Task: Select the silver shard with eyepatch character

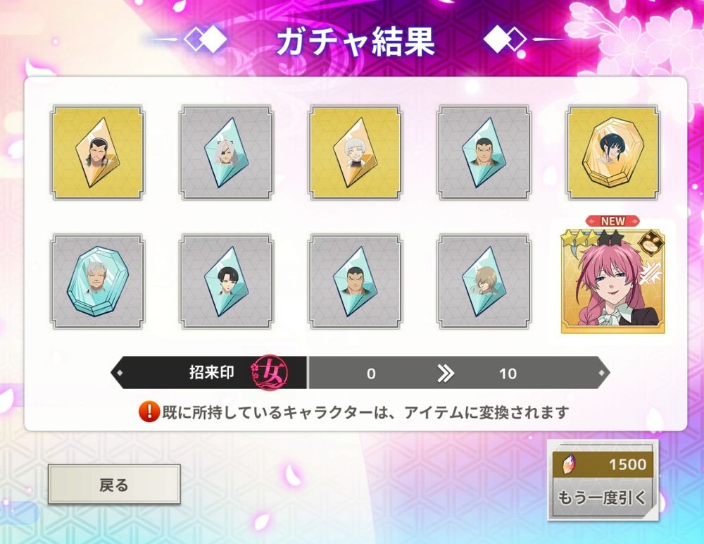Action: [226, 153]
